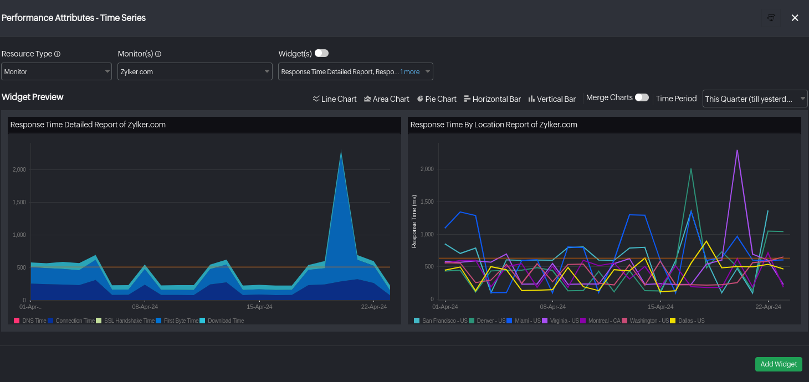The width and height of the screenshot is (809, 382).
Task: Hide the Montreal - CA series via its legend entry
Action: click(598, 321)
